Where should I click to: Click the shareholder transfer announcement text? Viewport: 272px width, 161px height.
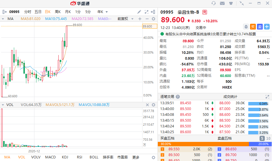(210, 34)
